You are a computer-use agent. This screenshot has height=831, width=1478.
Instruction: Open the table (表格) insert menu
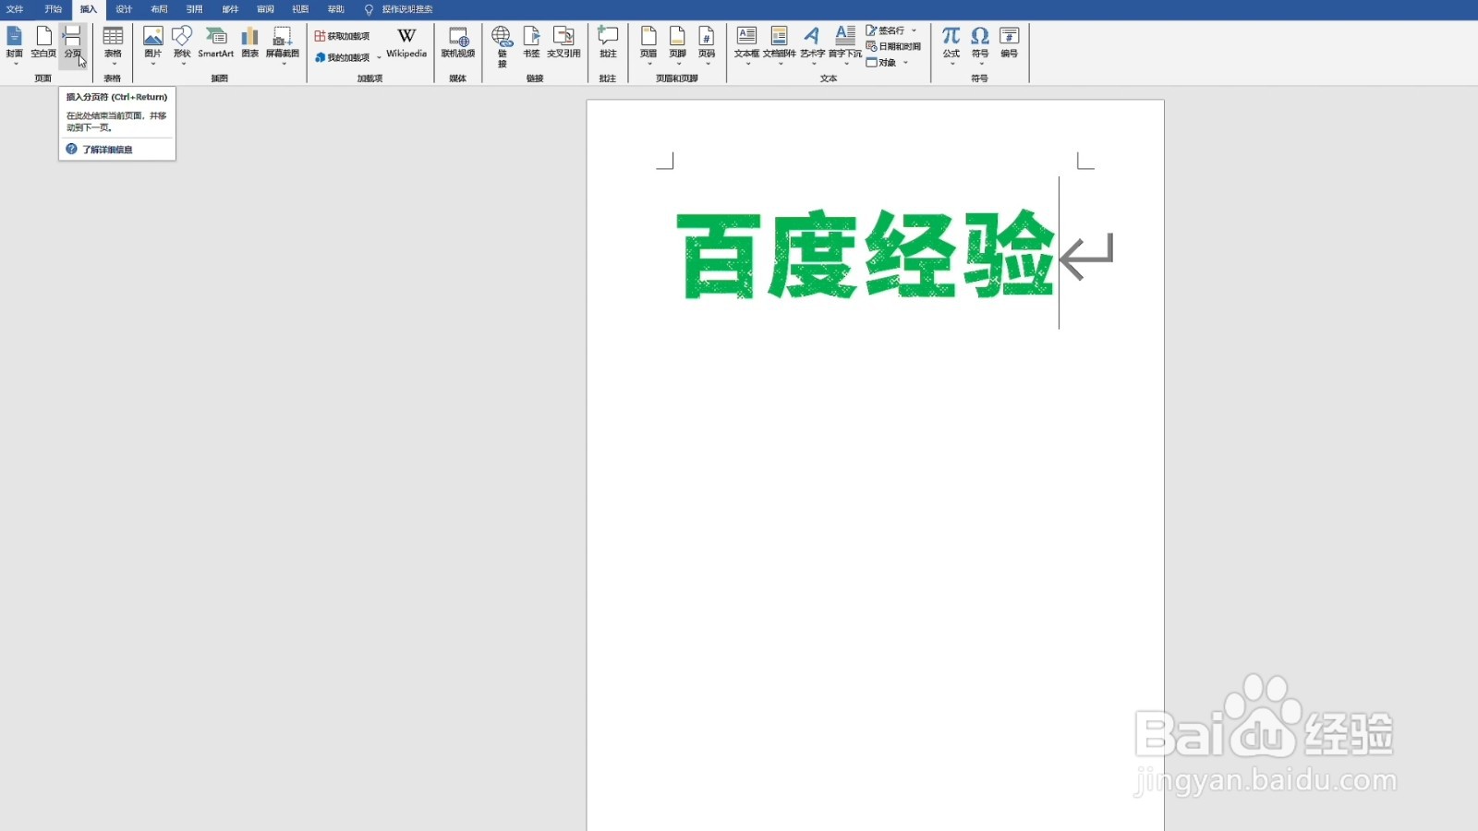(113, 44)
